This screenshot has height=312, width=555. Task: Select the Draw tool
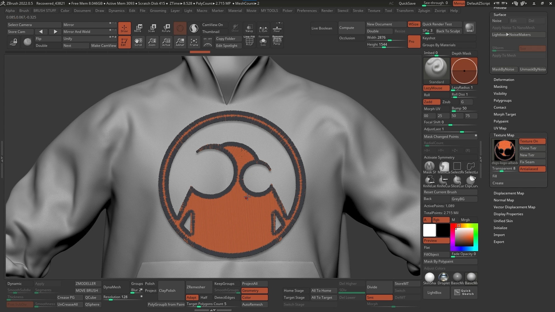click(124, 28)
